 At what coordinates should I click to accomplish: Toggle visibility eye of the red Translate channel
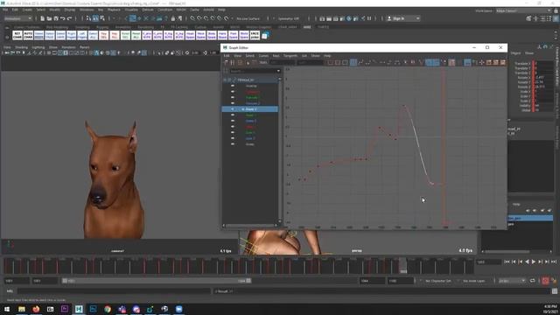coord(233,92)
